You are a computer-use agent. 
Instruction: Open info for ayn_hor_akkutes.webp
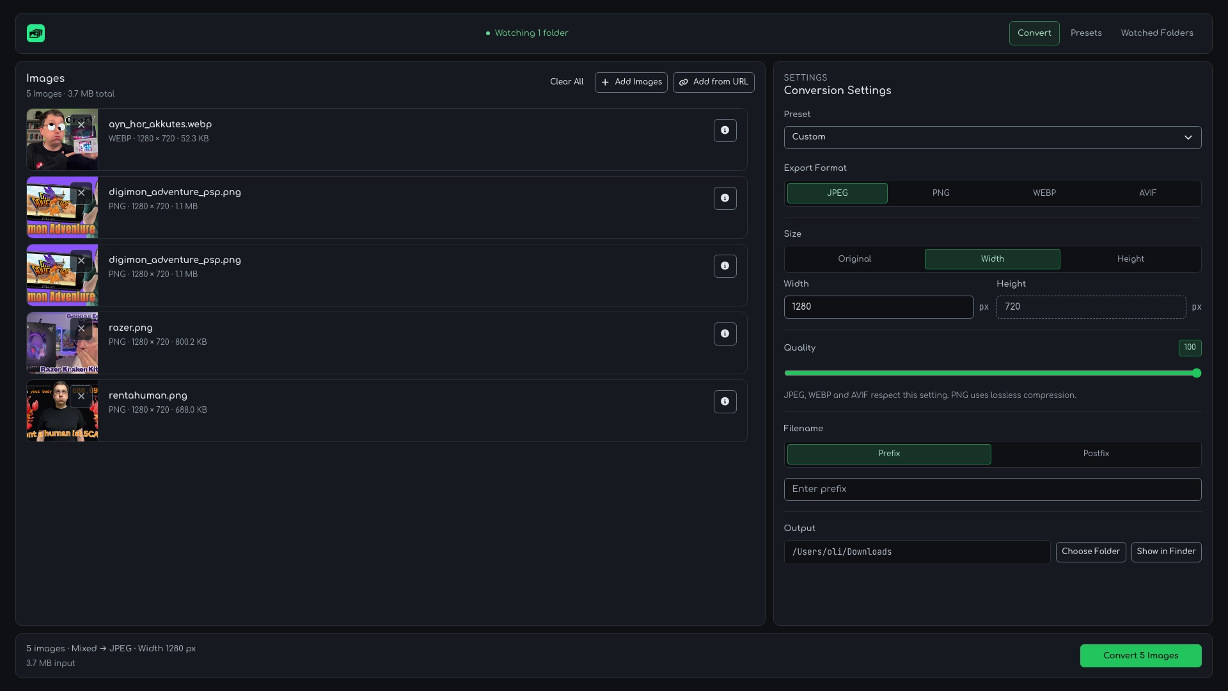click(x=725, y=131)
